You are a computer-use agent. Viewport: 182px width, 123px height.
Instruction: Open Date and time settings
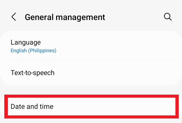coord(92,107)
